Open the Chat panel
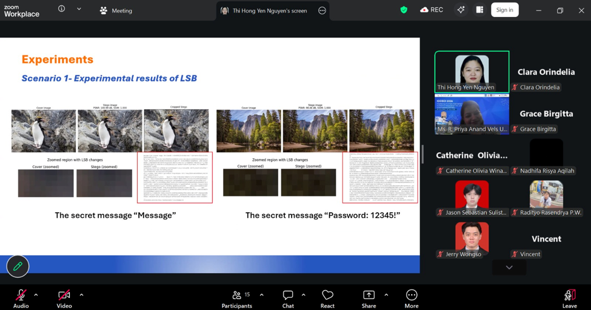 tap(288, 299)
